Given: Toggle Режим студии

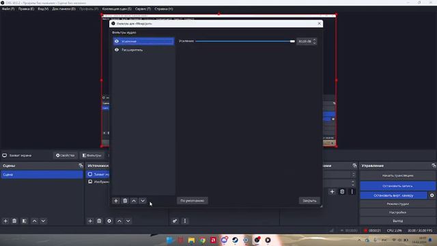Looking at the screenshot, I should pos(397,204).
